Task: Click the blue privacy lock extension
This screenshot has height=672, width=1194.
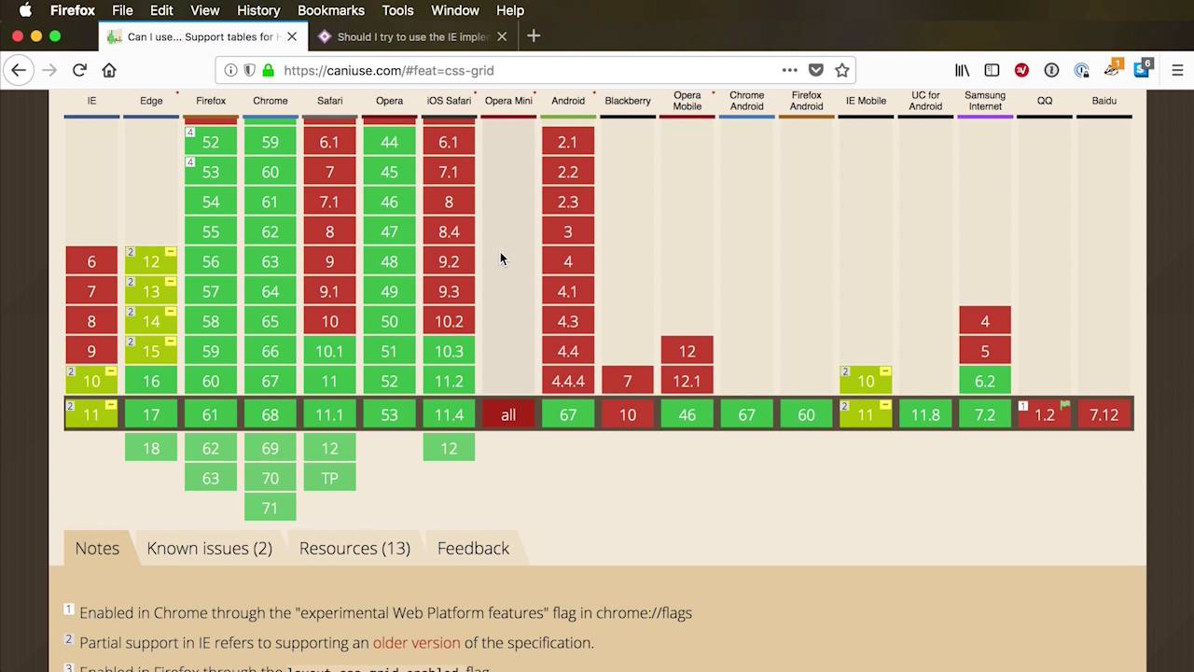Action: tap(1081, 70)
